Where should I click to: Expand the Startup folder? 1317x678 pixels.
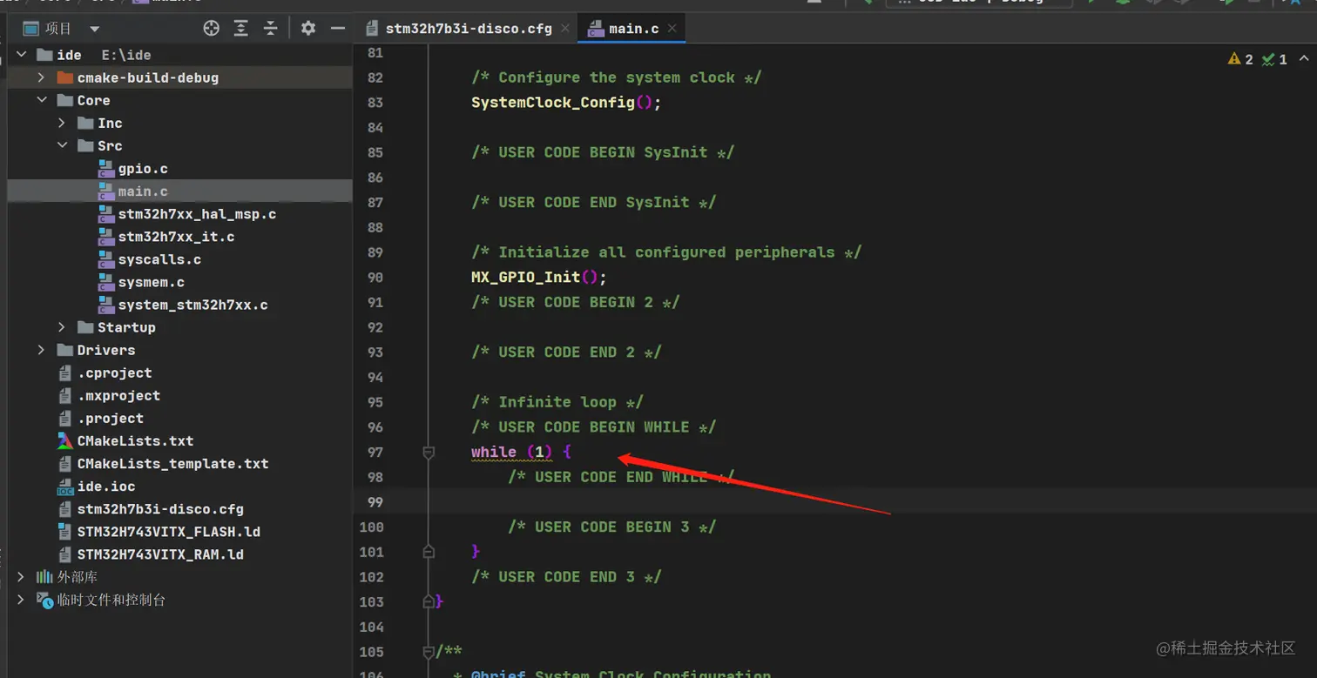click(x=62, y=327)
